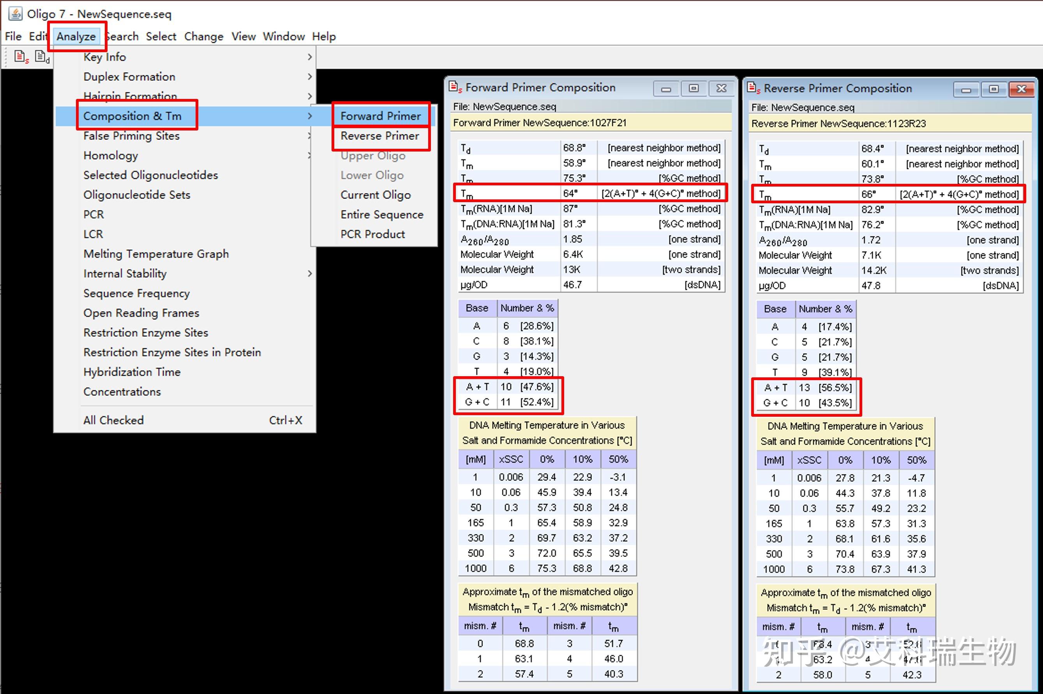Click reverse primer A + T row 56.5%
Image resolution: width=1043 pixels, height=694 pixels.
point(807,388)
